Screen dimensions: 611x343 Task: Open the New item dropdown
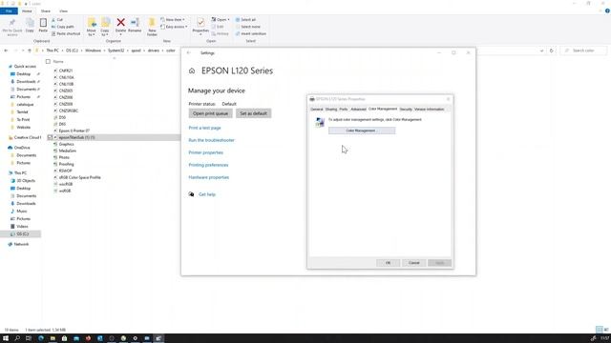click(x=172, y=19)
